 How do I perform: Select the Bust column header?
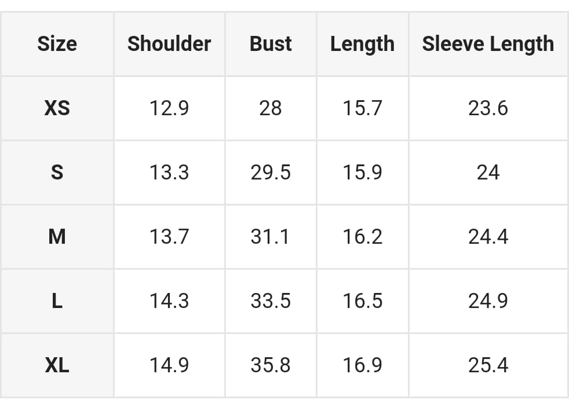tap(271, 44)
